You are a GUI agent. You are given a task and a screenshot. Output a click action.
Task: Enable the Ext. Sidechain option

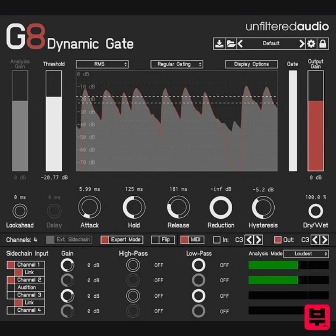pos(69,239)
